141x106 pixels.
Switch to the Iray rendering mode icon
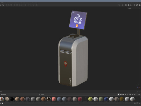(x=140, y=5)
